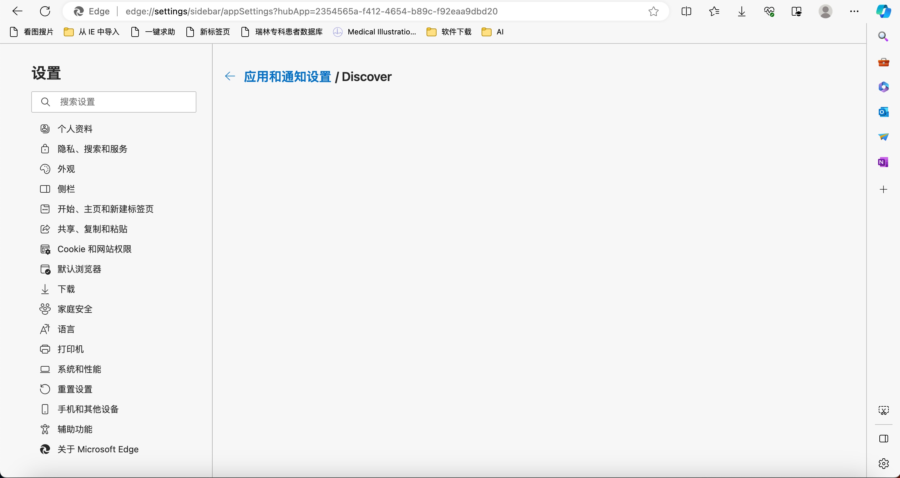900x478 pixels.
Task: Open the 瑞林专科患者数据库 bookmark
Action: click(x=282, y=32)
